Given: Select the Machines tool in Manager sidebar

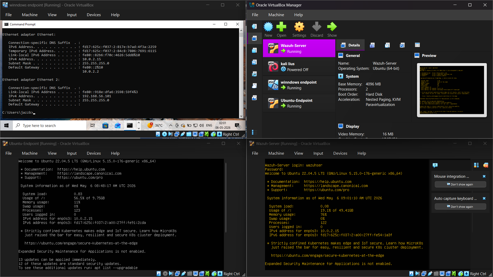Looking at the screenshot, I should click(254, 38).
